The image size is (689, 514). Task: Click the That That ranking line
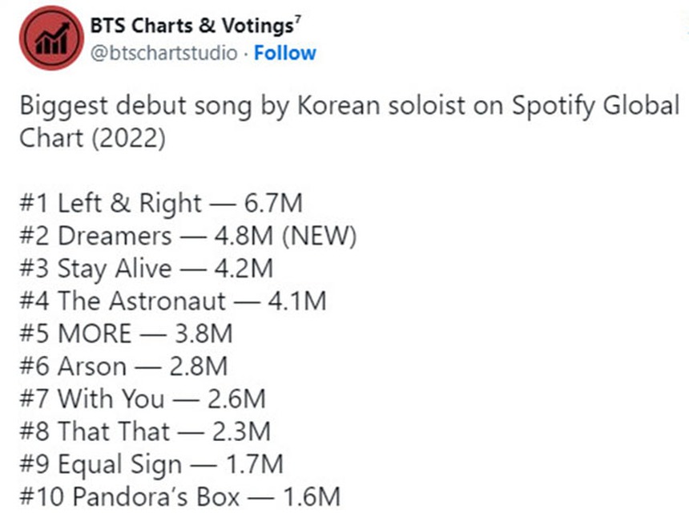point(146,431)
